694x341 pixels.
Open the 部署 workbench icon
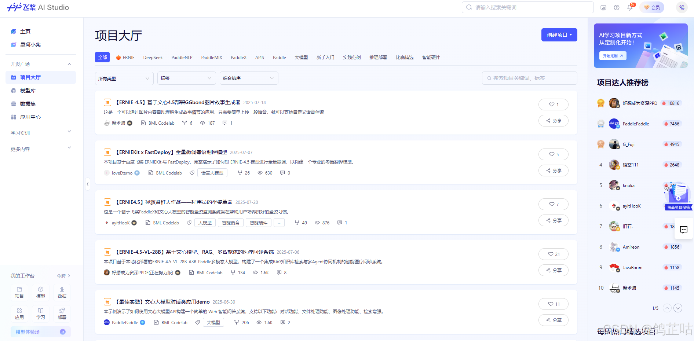(x=62, y=314)
